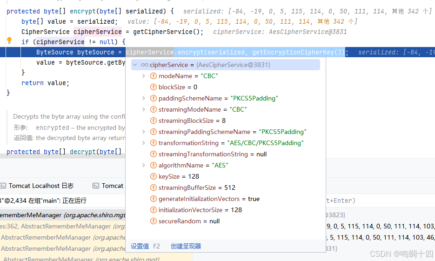Screen dimensions: 435x261
Task: Click the field icon beside transformationString
Action: 154,143
